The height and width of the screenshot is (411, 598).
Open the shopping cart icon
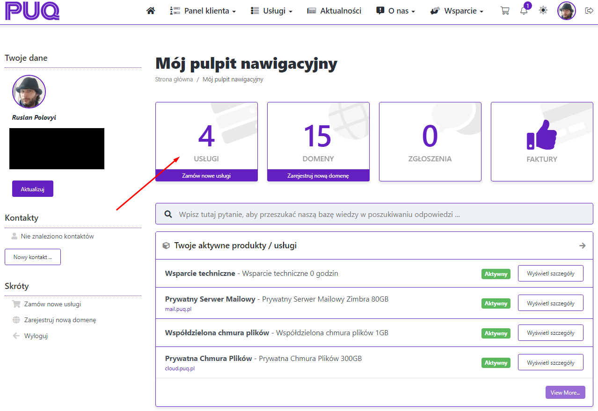[505, 11]
